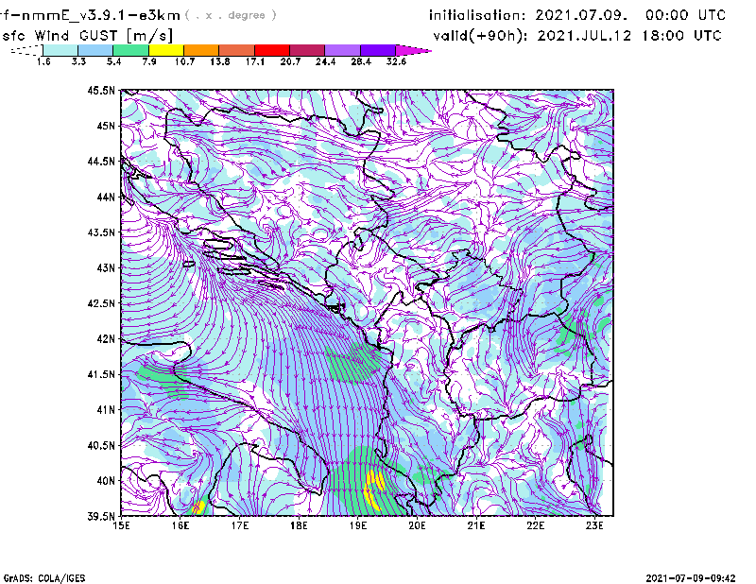
Task: Click the orange 10.7–13.8 legend swatch
Action: coord(201,50)
